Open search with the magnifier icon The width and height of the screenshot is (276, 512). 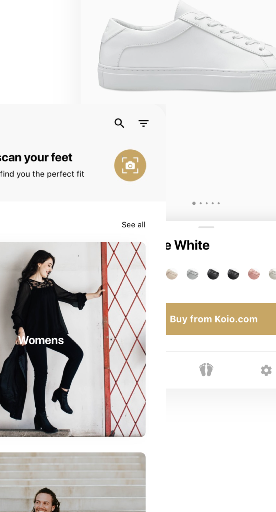(119, 123)
